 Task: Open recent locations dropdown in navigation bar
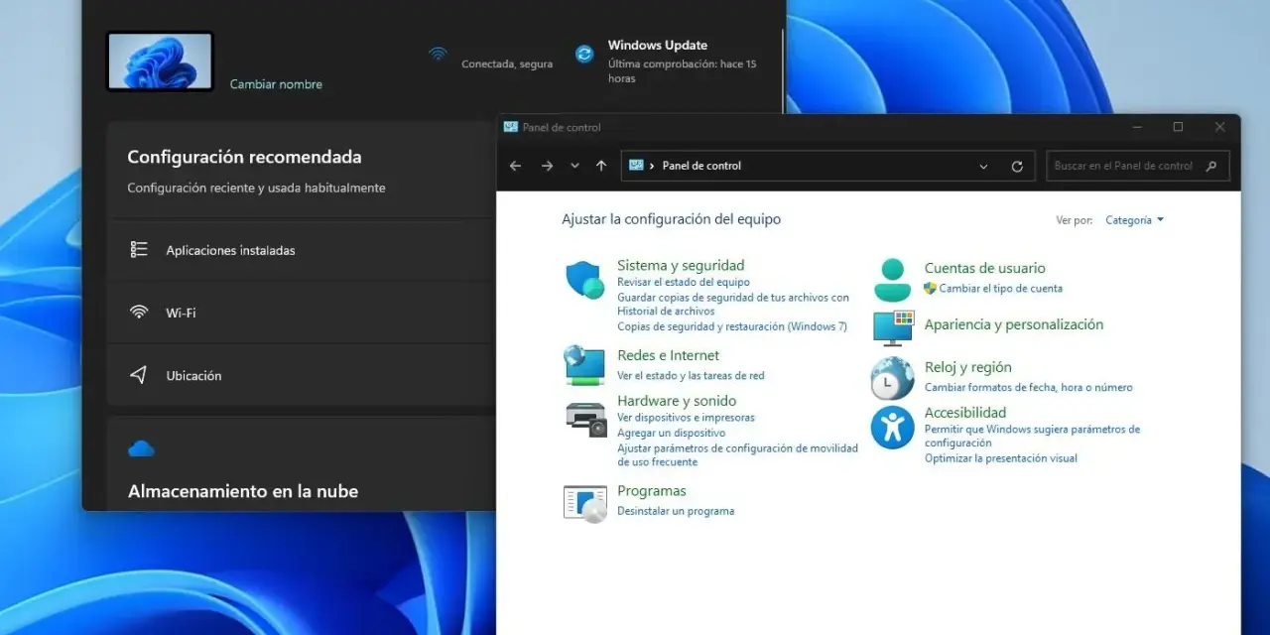(x=574, y=166)
